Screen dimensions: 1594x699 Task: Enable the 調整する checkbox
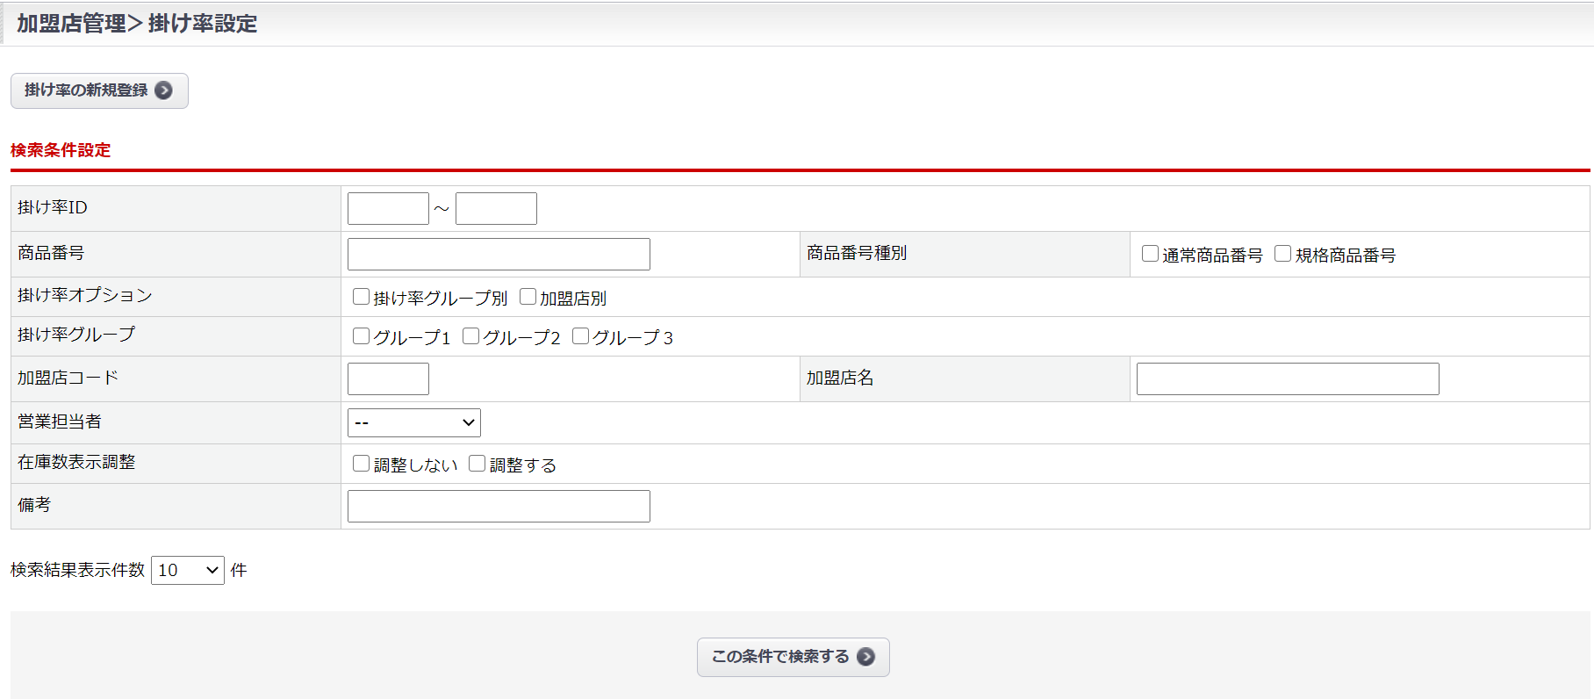point(477,464)
